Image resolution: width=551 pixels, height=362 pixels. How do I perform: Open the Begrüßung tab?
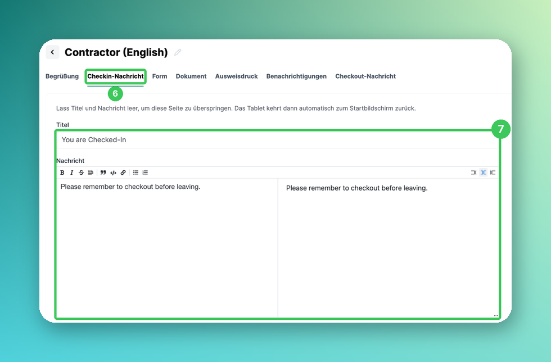tap(62, 76)
